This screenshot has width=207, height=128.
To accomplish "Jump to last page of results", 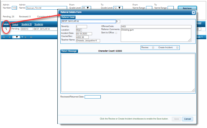I will 31,37.
